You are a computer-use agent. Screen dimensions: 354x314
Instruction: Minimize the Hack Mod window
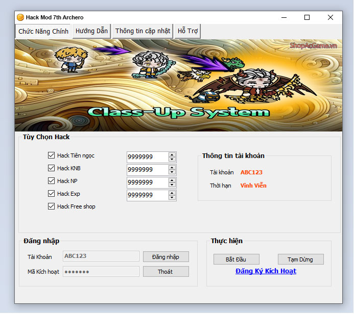tap(284, 17)
